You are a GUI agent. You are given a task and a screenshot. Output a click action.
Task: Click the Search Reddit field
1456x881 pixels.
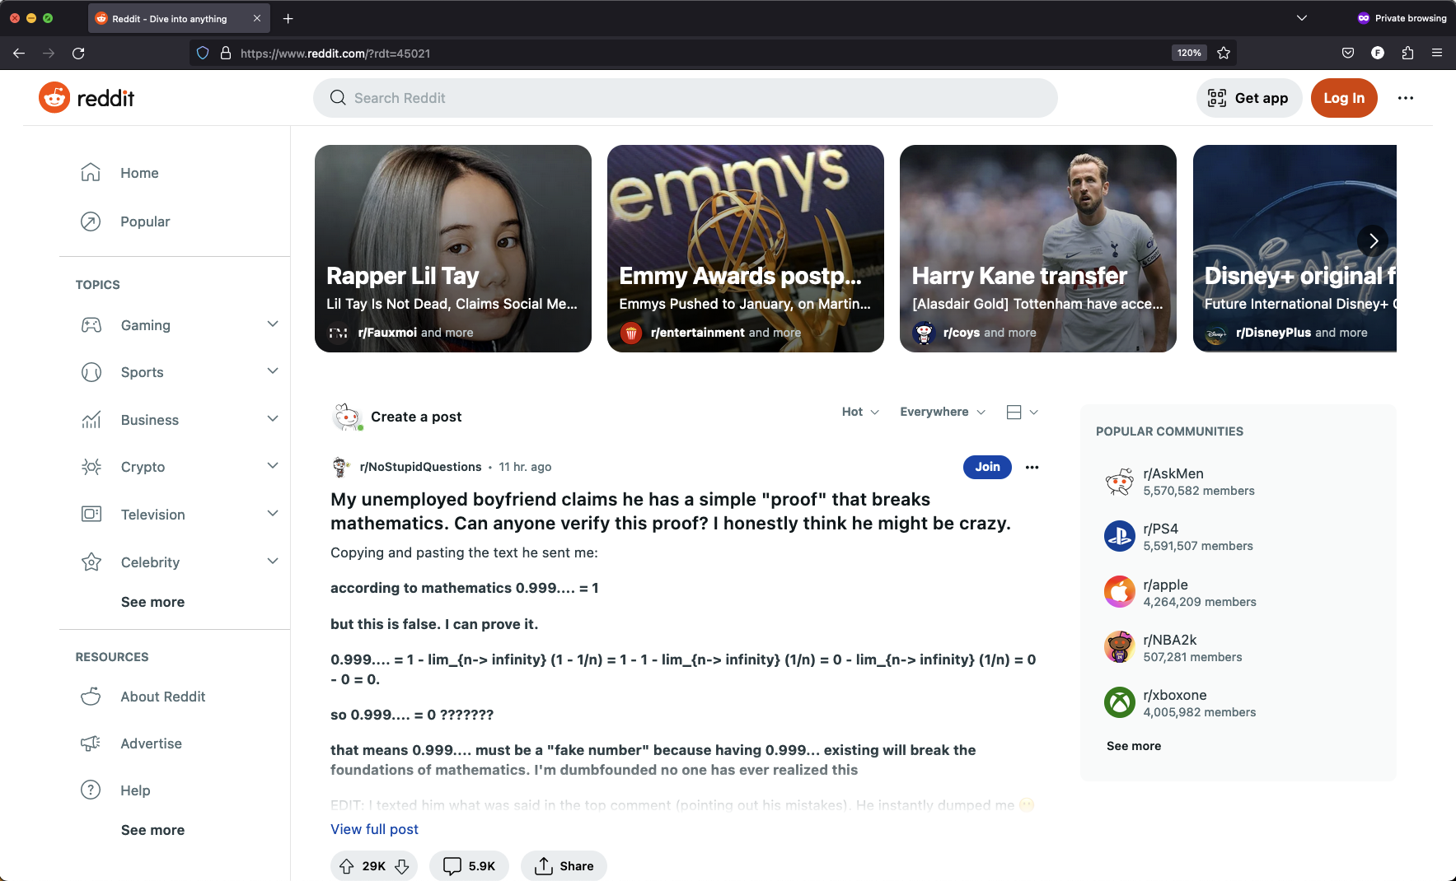pos(686,98)
